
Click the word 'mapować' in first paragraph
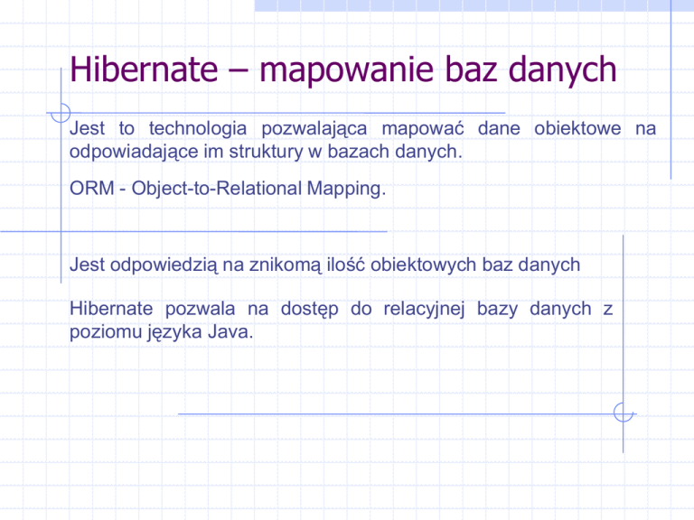tap(423, 129)
